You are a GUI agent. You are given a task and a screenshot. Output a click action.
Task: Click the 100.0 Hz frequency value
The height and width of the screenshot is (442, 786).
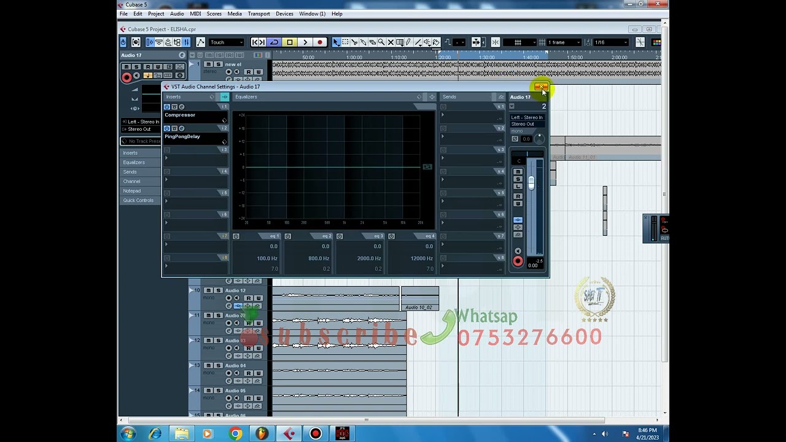pos(267,258)
